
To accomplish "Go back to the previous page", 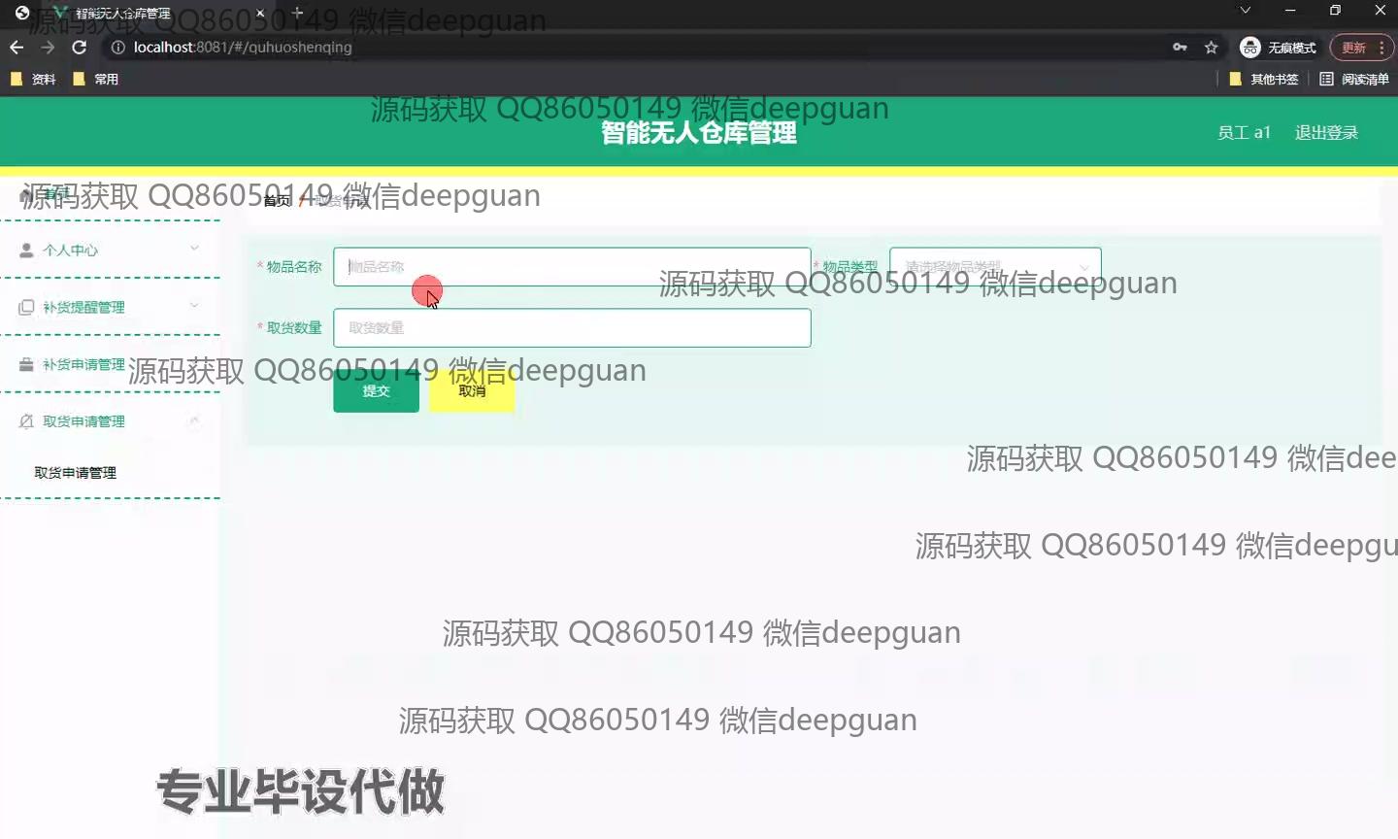I will (x=17, y=48).
